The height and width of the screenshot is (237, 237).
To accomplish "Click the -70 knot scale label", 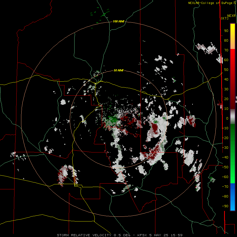I will [x=225, y=187].
